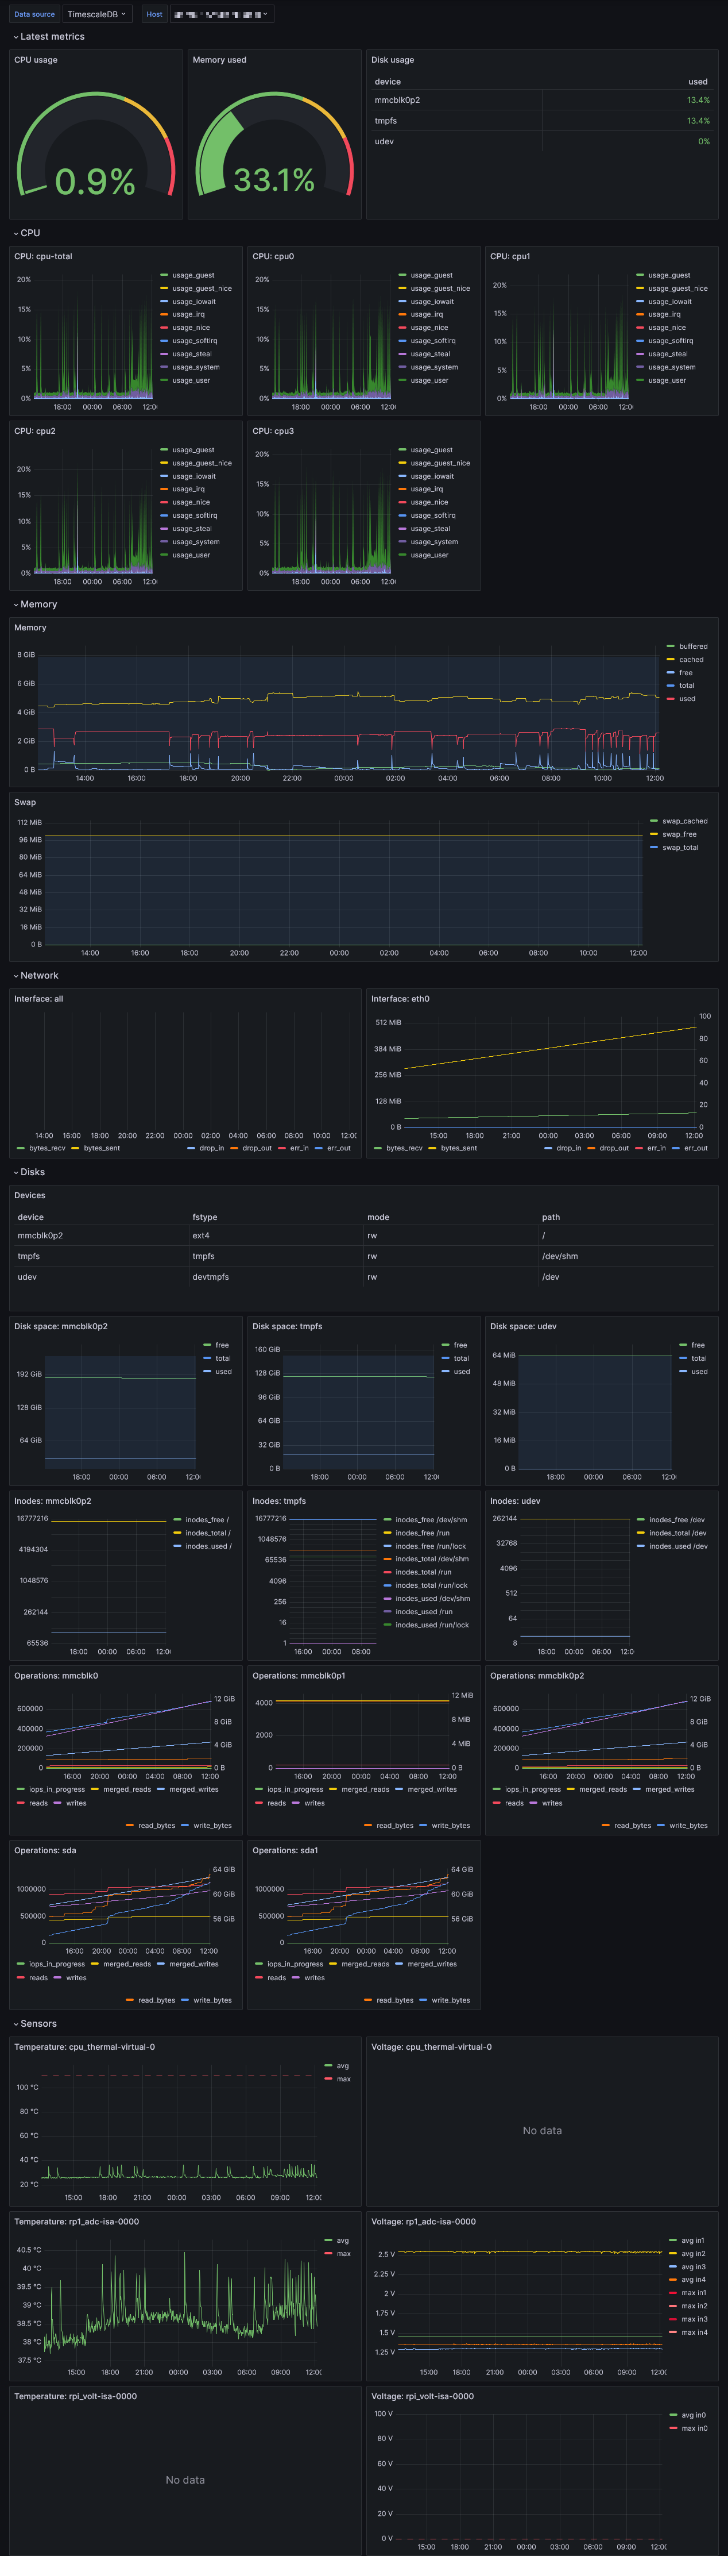Sort Devices table by fstype column
This screenshot has height=2556, width=728.
(204, 1217)
